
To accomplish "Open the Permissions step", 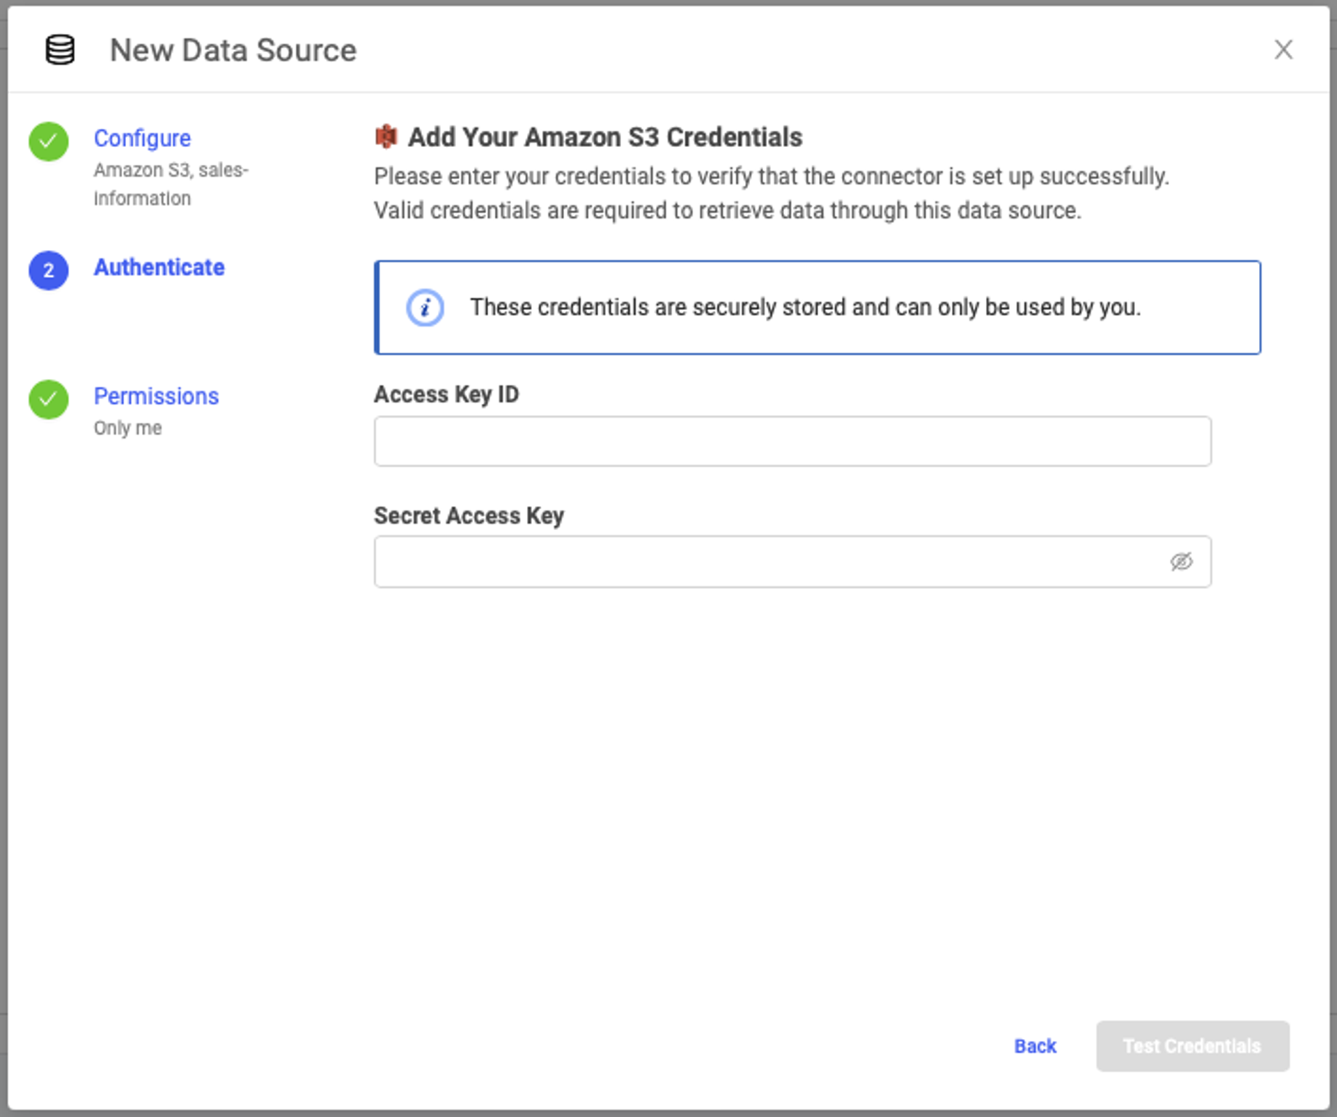I will pyautogui.click(x=156, y=396).
